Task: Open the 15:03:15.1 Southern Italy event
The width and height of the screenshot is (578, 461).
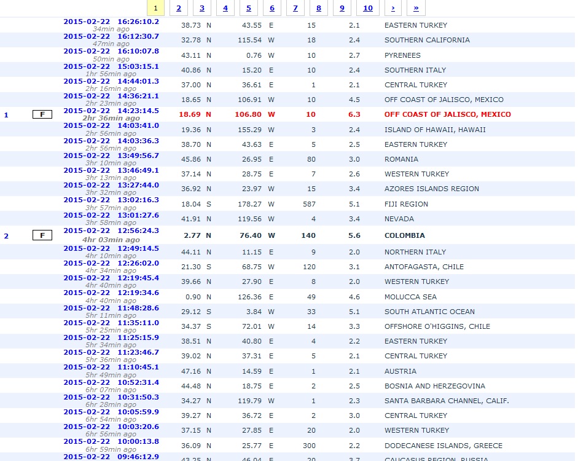Action: 111,67
